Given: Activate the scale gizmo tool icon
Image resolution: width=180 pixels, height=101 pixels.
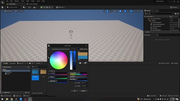Looking at the screenshot, I should 112,11.
